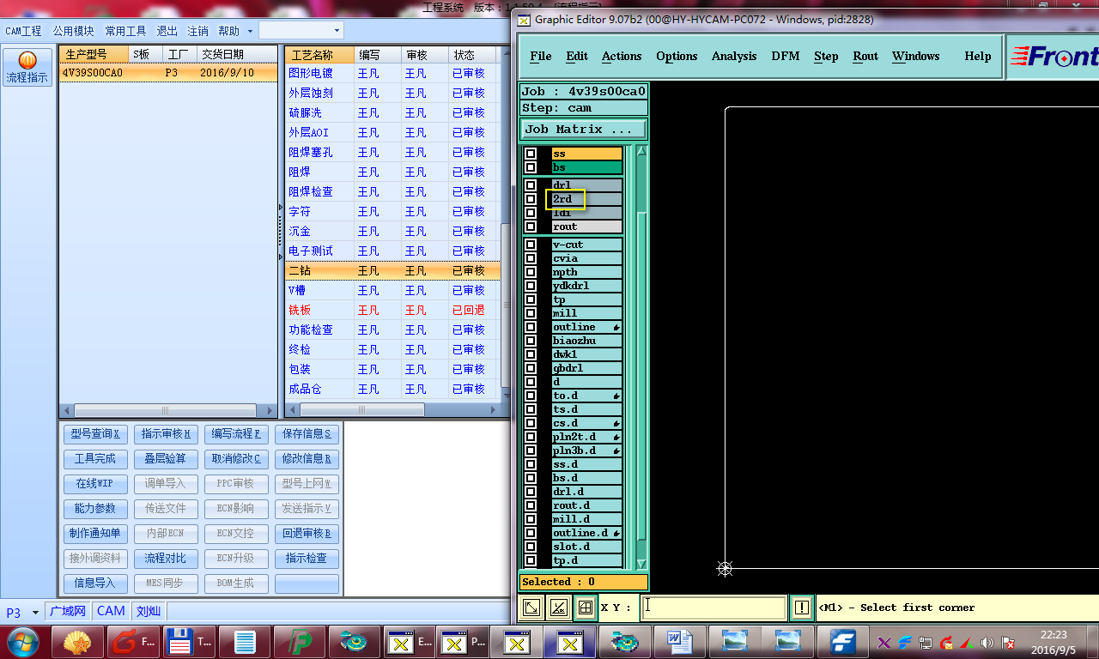The image size is (1099, 659).
Task: Open the 常用工具 menu
Action: click(125, 31)
